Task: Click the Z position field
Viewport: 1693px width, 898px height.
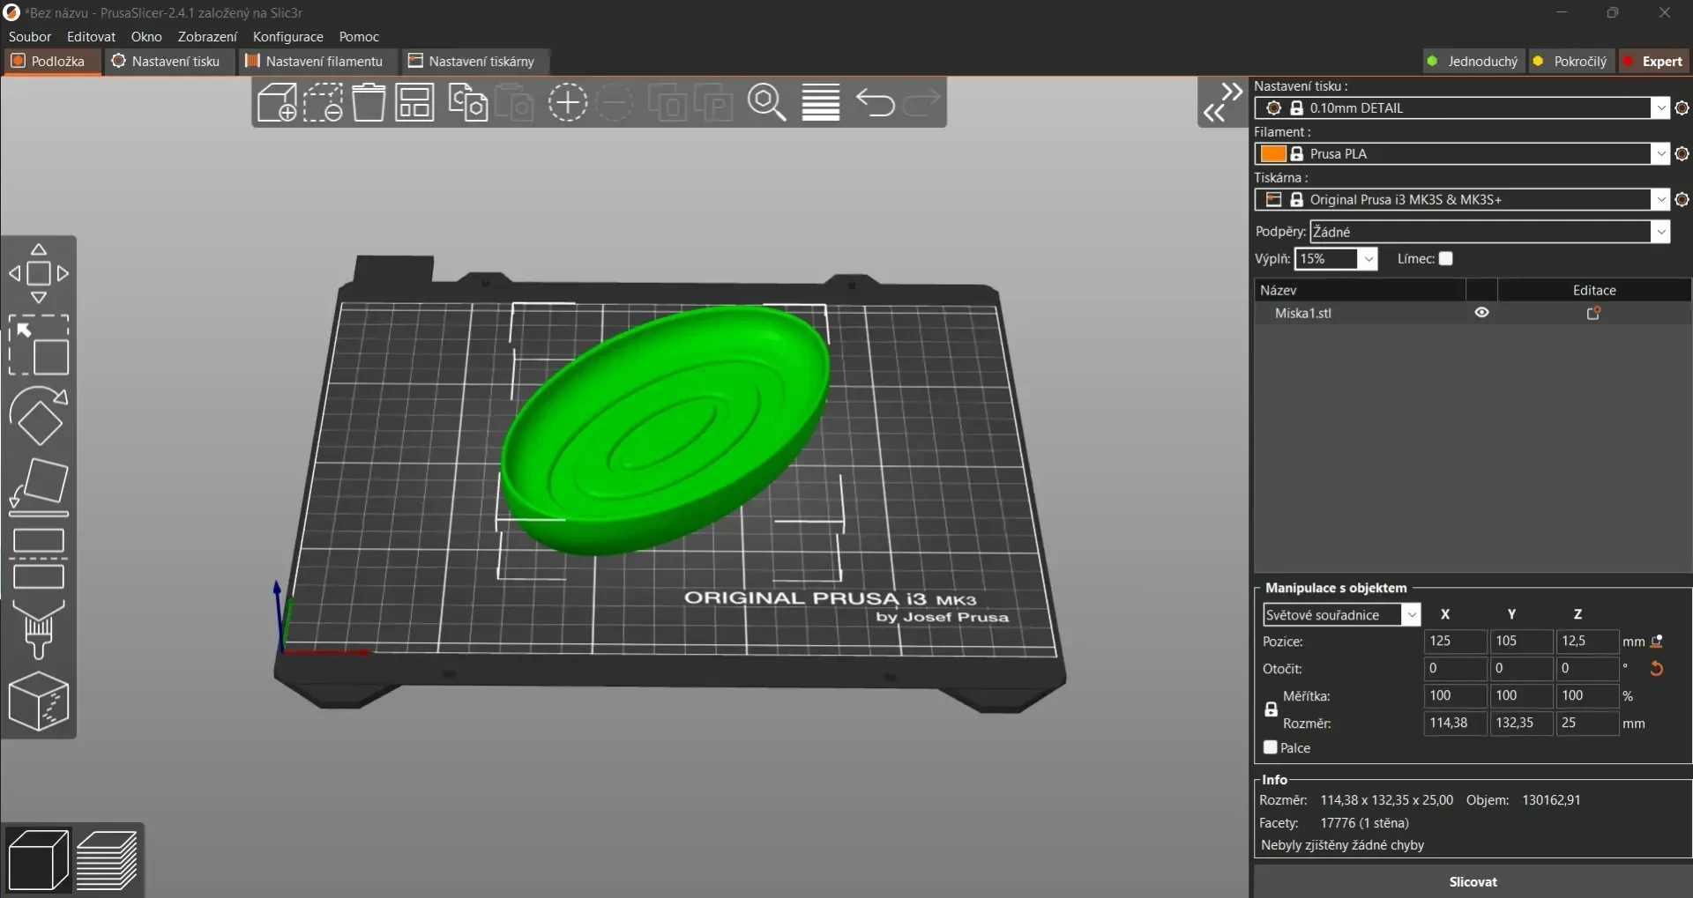Action: tap(1587, 642)
